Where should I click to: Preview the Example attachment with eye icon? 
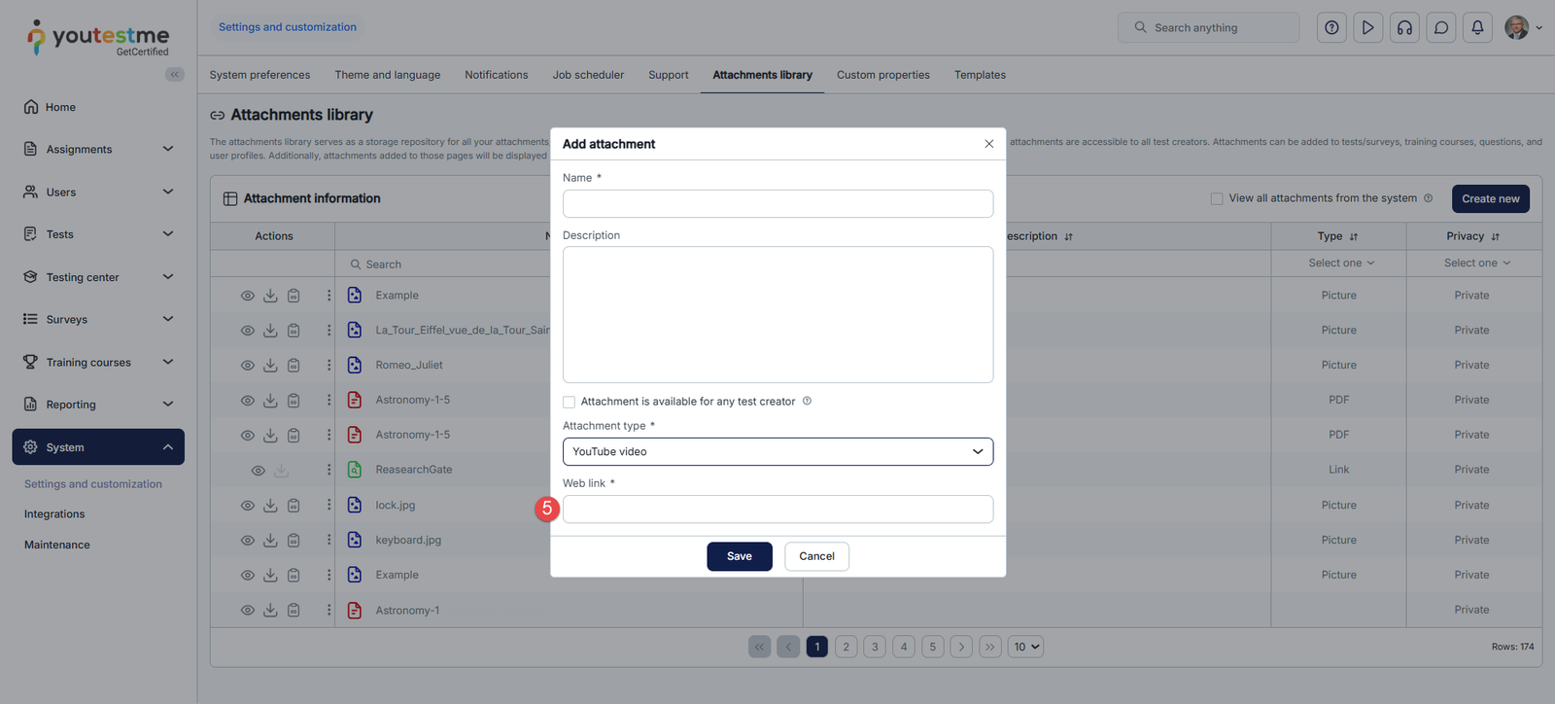point(248,296)
